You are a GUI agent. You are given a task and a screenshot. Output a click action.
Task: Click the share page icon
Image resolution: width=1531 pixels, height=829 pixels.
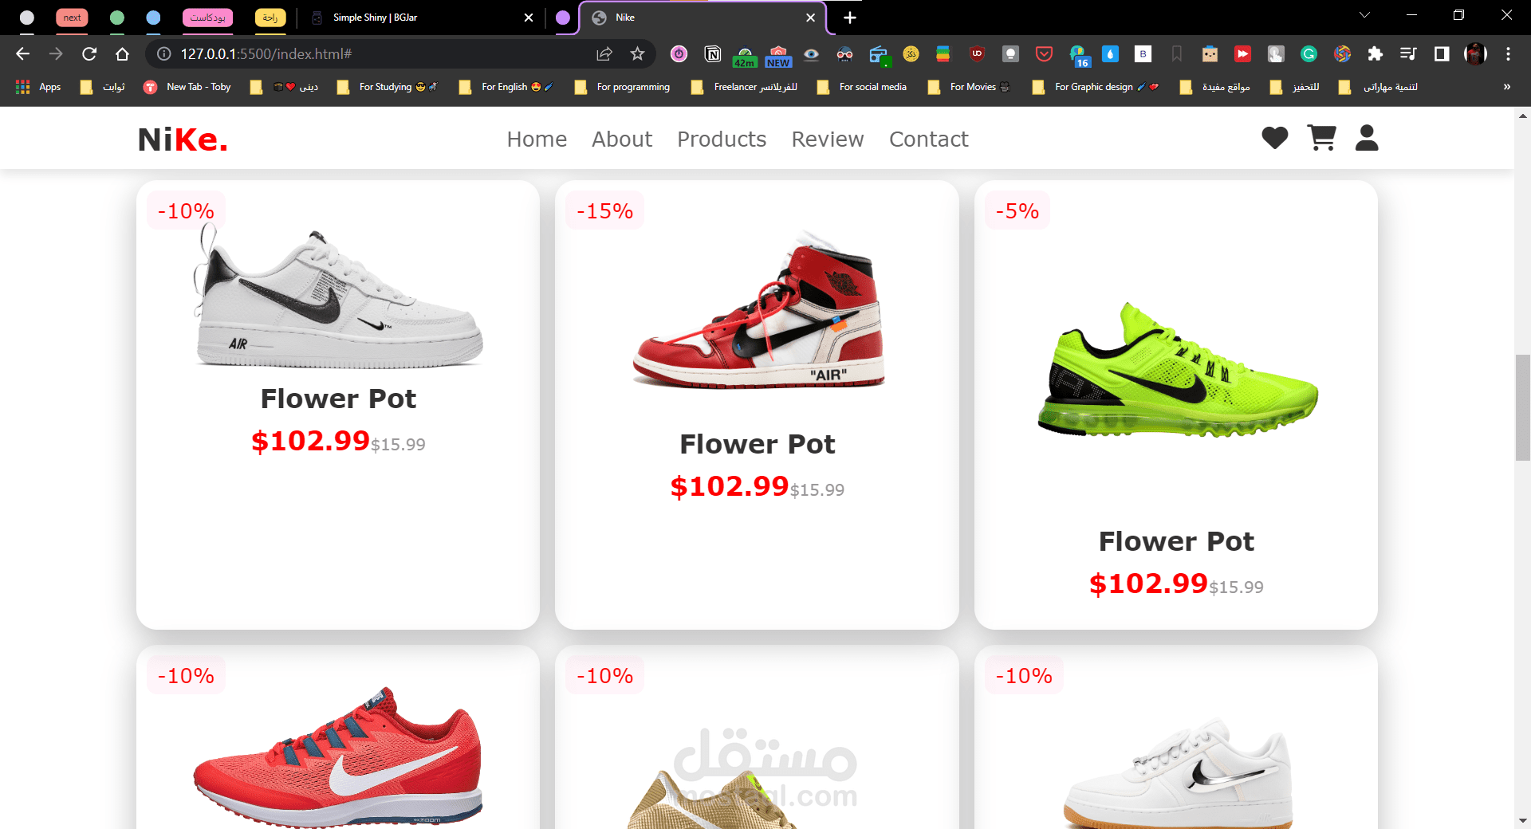coord(604,53)
